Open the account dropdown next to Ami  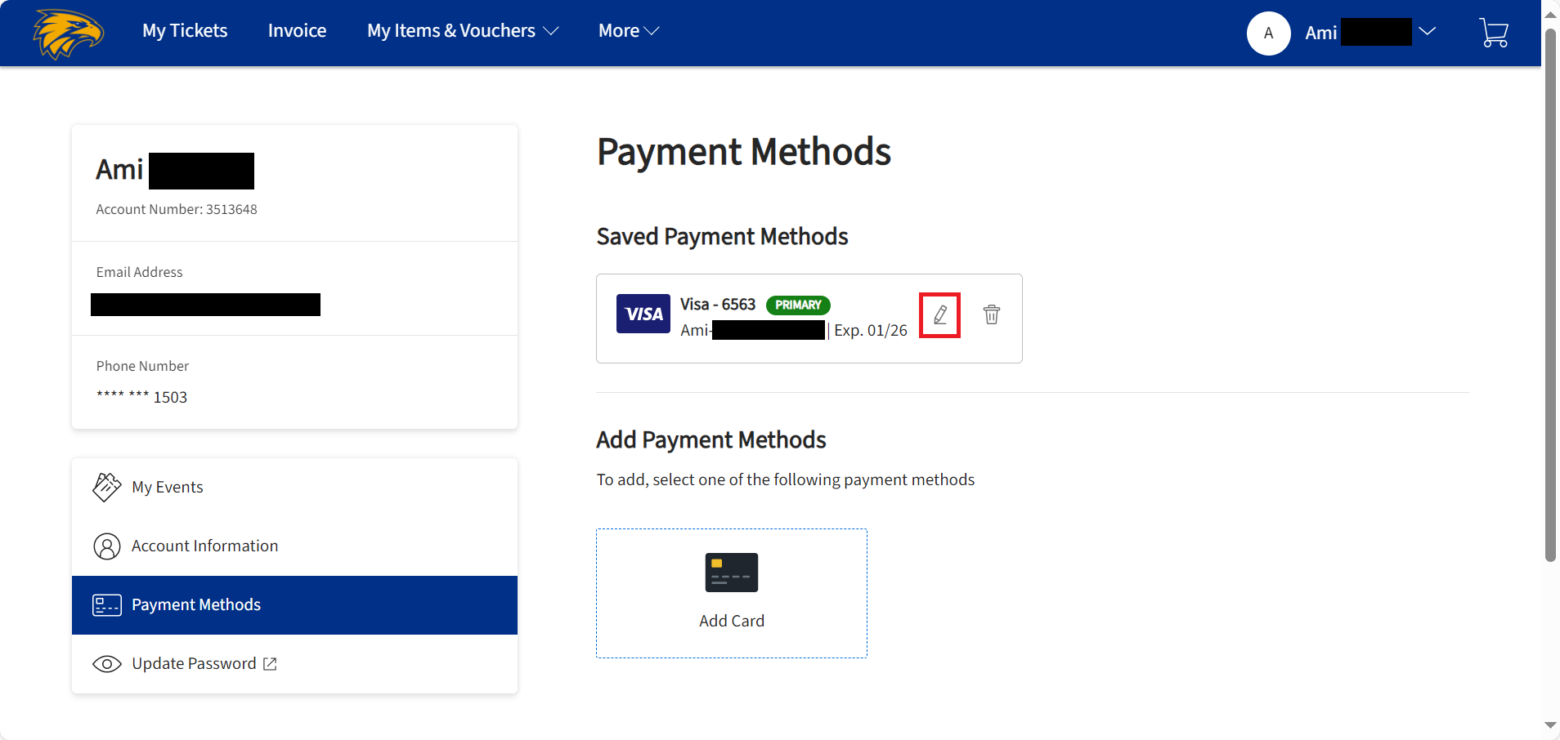tap(1428, 32)
